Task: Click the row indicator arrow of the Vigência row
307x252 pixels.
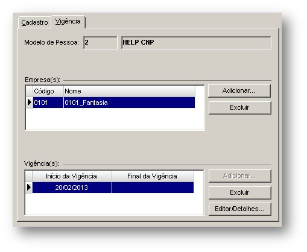Action: (x=29, y=187)
